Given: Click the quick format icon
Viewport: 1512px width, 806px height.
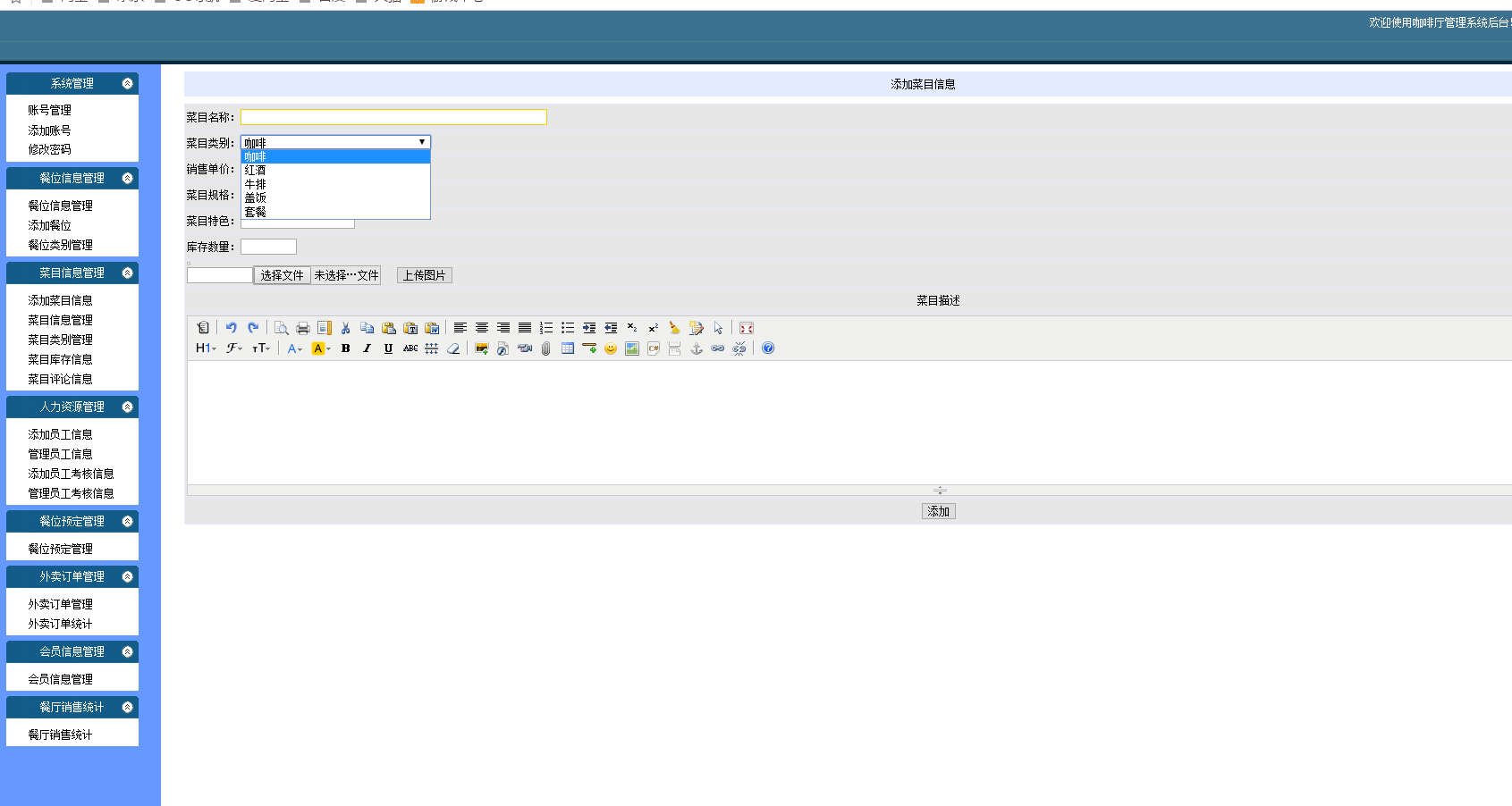Looking at the screenshot, I should coord(697,328).
